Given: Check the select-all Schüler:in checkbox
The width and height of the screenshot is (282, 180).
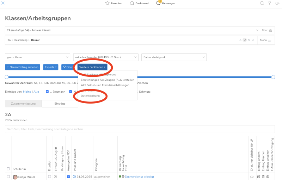Looking at the screenshot, I should click(x=8, y=169).
